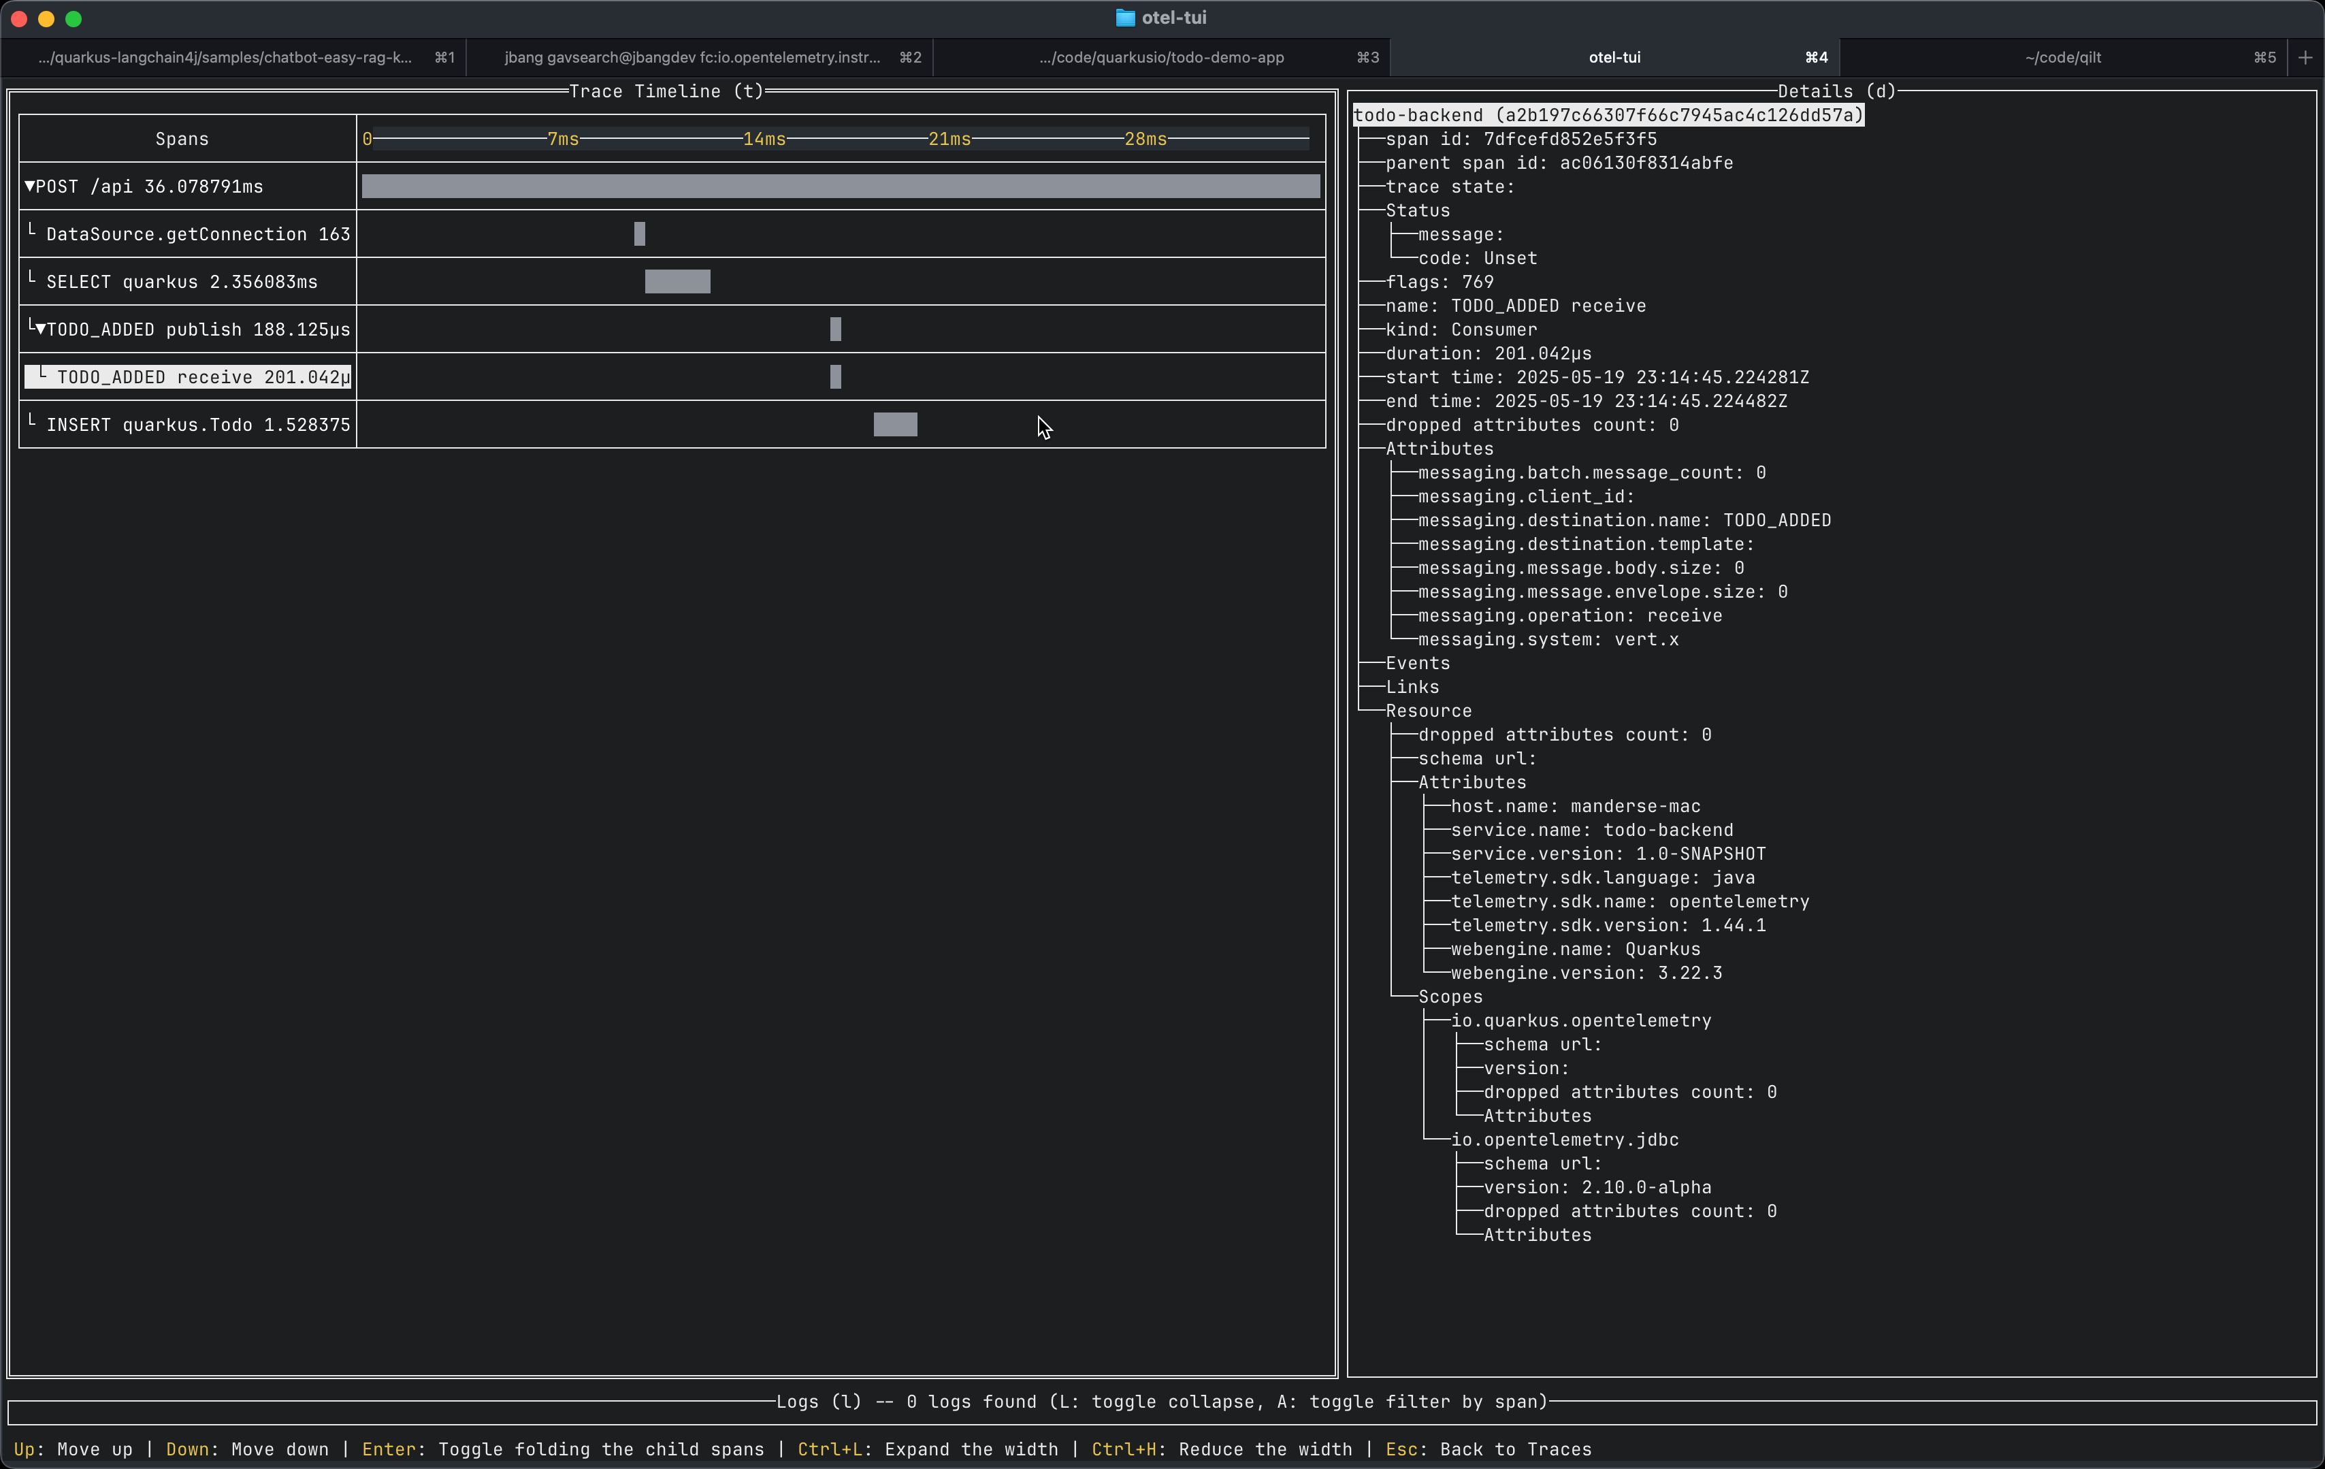The image size is (2325, 1469).
Task: Collapse the TODO_ADDED publish span triangle
Action: 41,330
